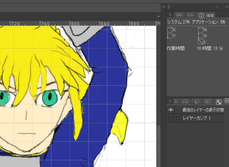229x167 pixels.
Task: Check the first checkbox of レイヤーカンプ 1
Action: 171,118
